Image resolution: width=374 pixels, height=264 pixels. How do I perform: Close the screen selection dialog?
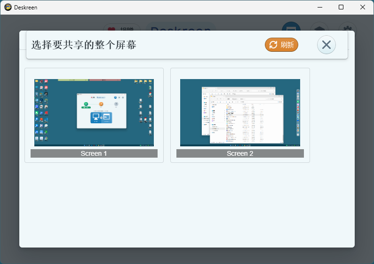coord(326,45)
